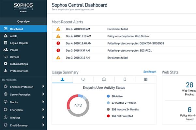Select the user tab in Usage Summary
196x130 pixels.
(x=62, y=79)
